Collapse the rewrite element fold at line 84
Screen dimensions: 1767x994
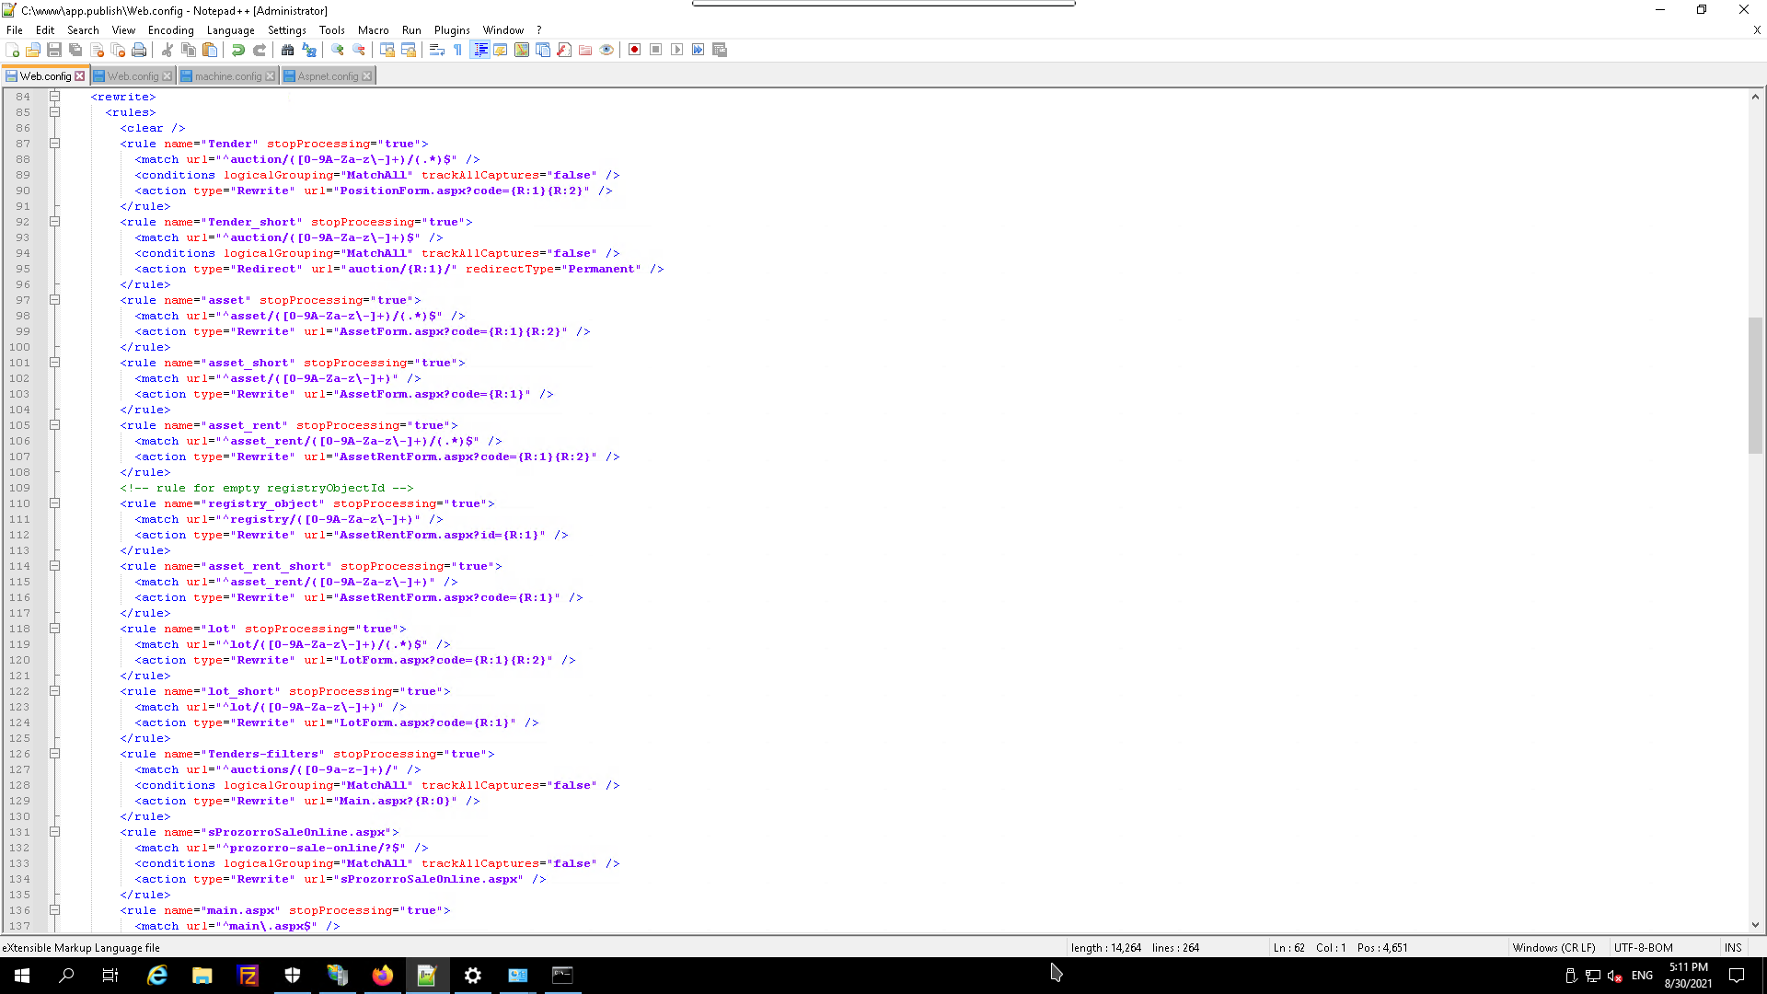coord(54,97)
